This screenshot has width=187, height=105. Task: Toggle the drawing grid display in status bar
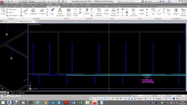click(x=91, y=99)
